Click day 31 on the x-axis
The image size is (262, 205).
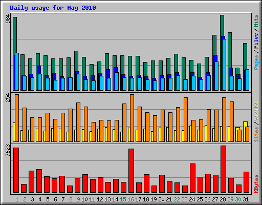(246, 199)
